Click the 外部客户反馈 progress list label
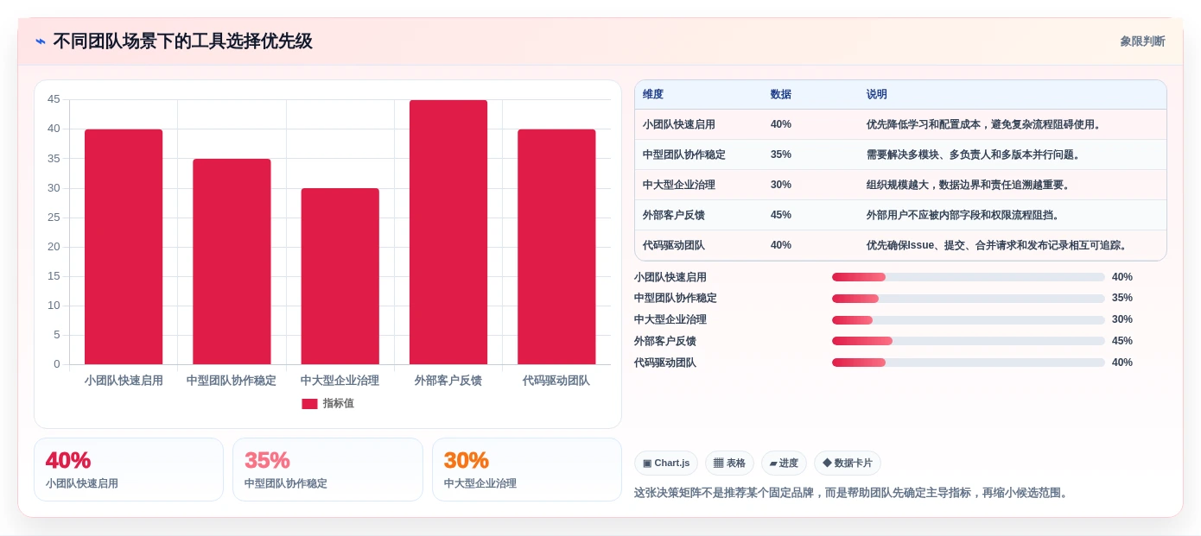 tap(665, 341)
